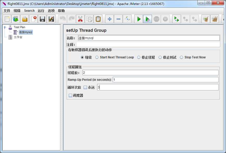This screenshot has height=153, width=226.
Task: Click the 线程数 thread count field
Action: click(150, 73)
